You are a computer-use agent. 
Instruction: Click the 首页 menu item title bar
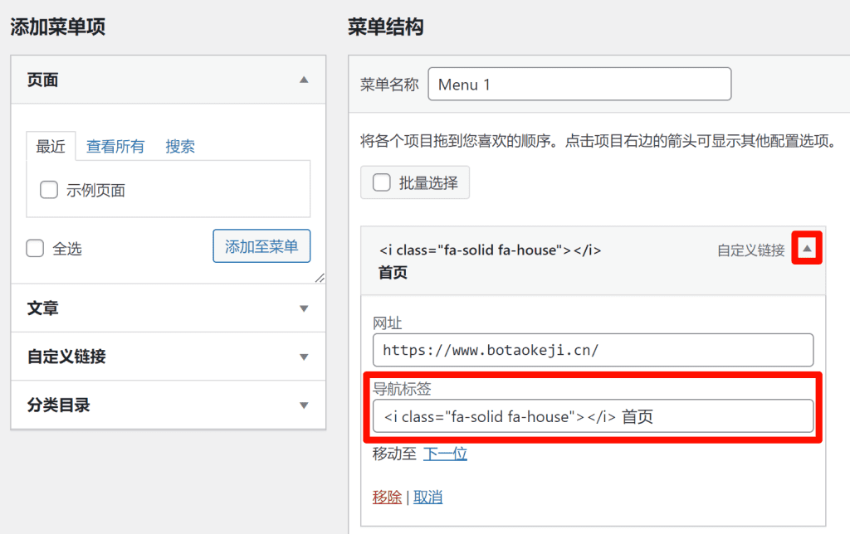click(531, 260)
